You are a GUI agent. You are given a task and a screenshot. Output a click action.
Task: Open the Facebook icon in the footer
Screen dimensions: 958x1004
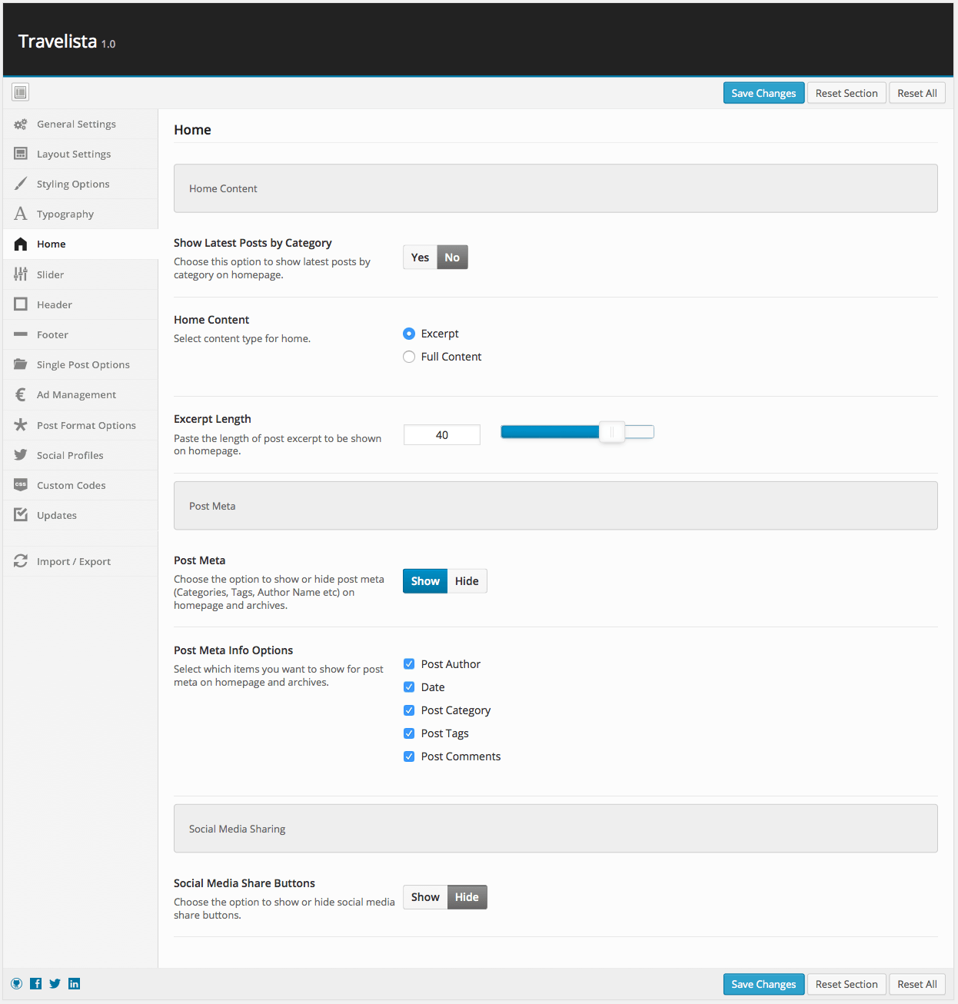[x=36, y=983]
